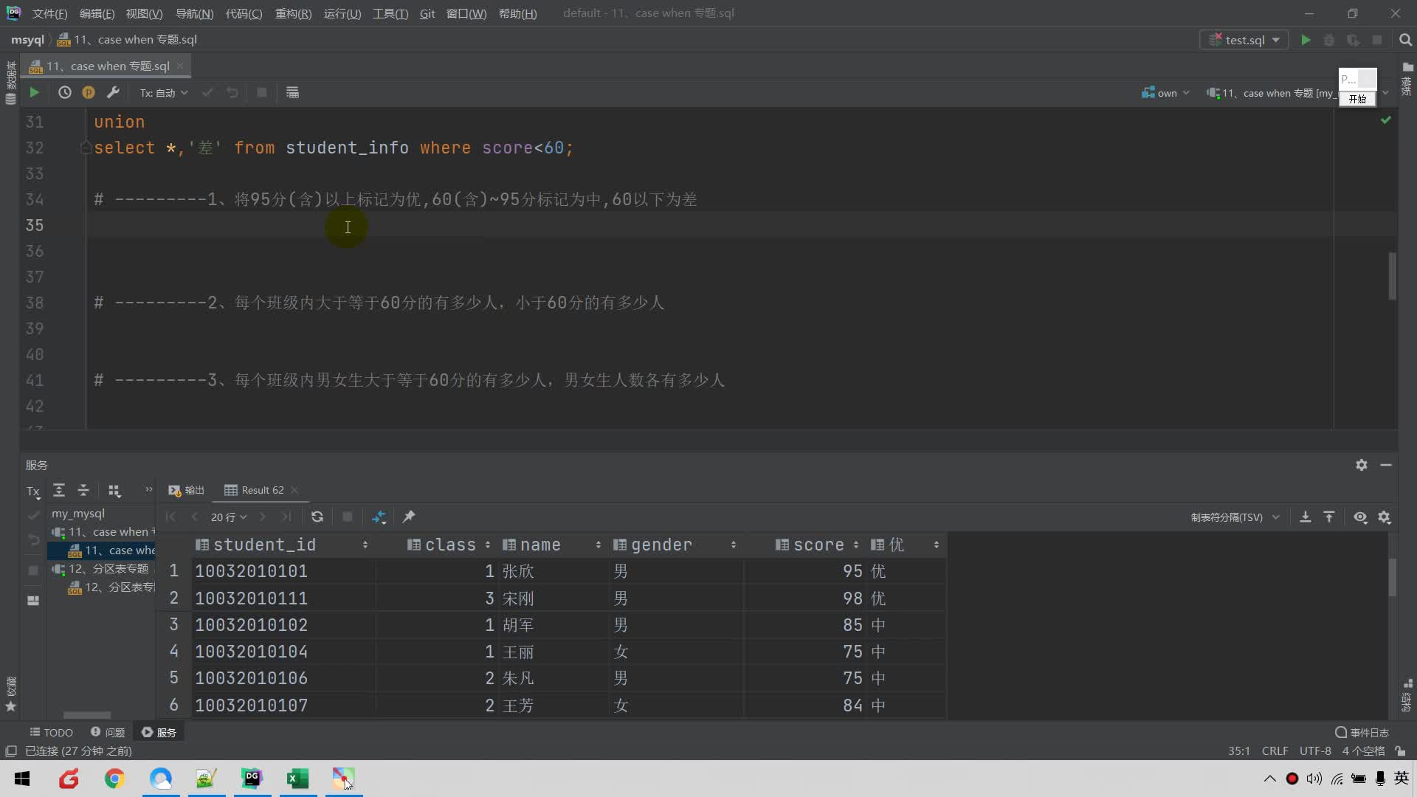Click the 开始 button in floating widget
Image resolution: width=1417 pixels, height=797 pixels.
tap(1357, 99)
